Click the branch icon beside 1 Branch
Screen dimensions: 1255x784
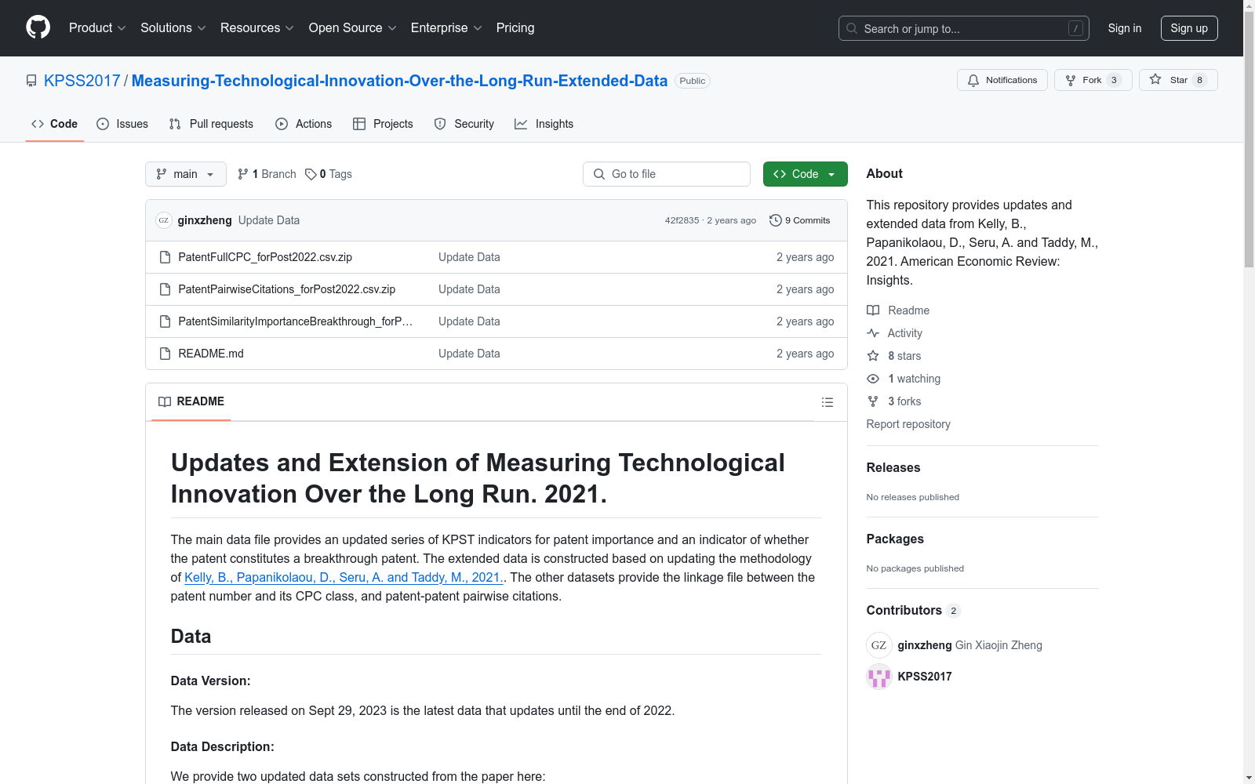[243, 174]
